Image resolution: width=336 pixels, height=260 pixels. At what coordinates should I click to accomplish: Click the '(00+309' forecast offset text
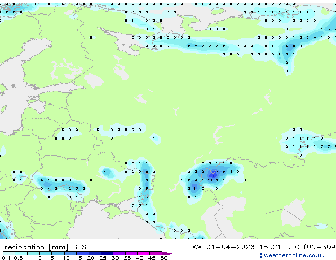320,247
